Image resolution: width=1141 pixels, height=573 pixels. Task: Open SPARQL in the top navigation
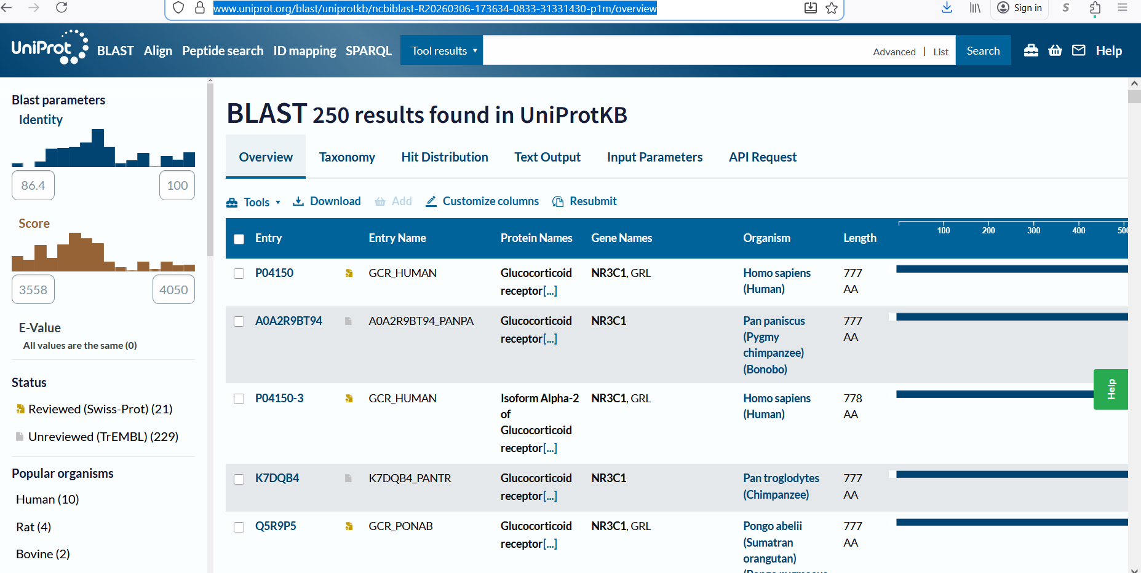tap(368, 51)
